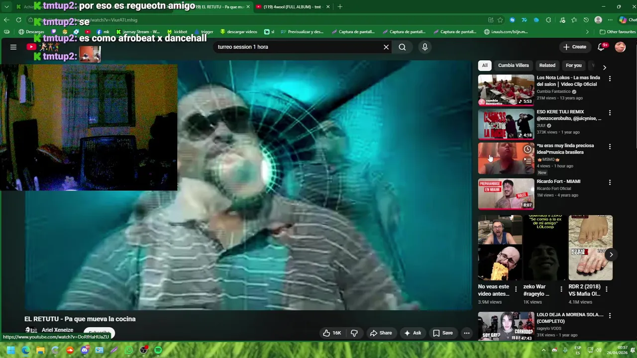Screen dimensions: 637x358
Task: Open Discord from the taskbar
Action: pyautogui.click(x=85, y=350)
